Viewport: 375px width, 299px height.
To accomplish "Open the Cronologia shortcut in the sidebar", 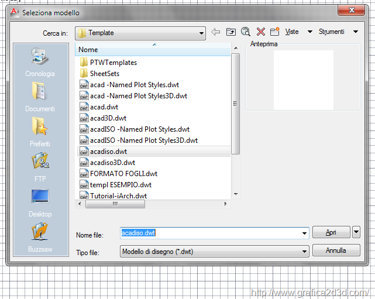I will (40, 61).
